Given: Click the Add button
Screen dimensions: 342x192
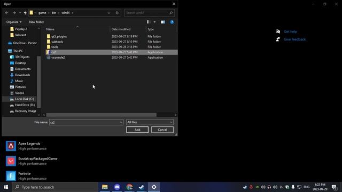Looking at the screenshot, I should click(x=137, y=130).
